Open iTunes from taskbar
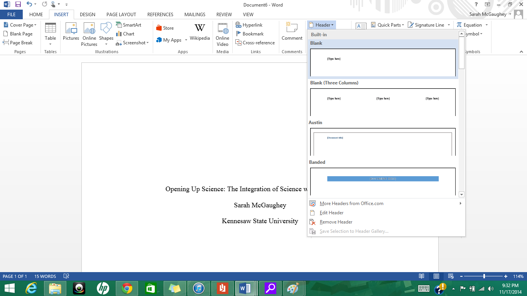 [199, 288]
